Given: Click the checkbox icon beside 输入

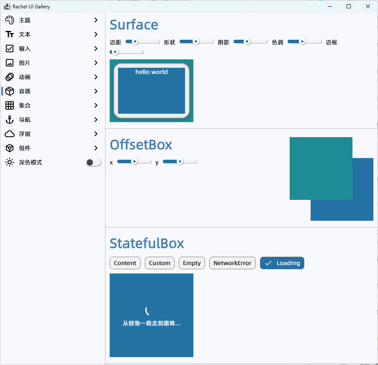Looking at the screenshot, I should 10,48.
